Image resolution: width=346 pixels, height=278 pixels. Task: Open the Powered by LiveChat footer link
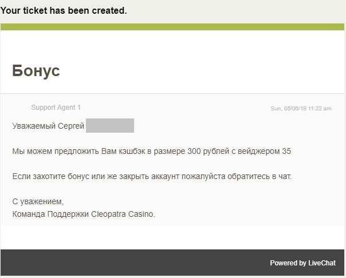(x=302, y=263)
